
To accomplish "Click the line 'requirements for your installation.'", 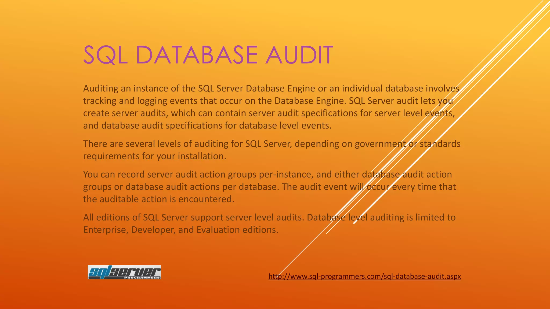I will (155, 156).
